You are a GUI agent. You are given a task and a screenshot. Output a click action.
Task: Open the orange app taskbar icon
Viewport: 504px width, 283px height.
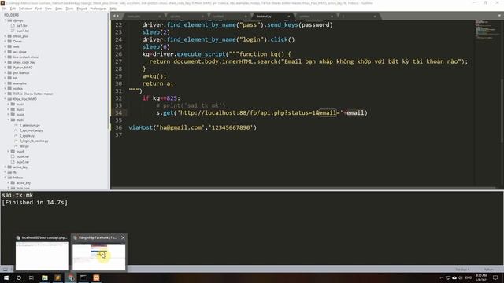point(96,277)
